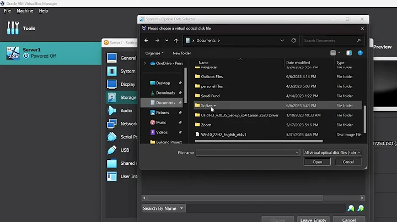Sort files by Name column
This screenshot has width=397, height=222.
point(203,63)
